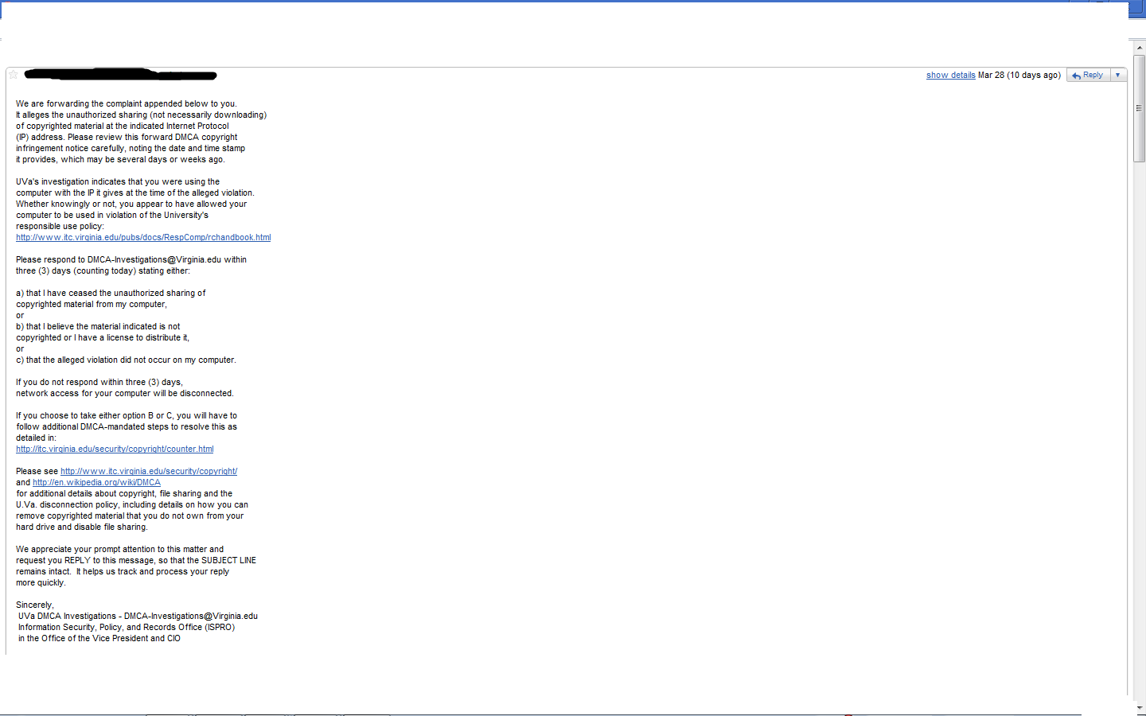The height and width of the screenshot is (716, 1146).
Task: Click option 'b) that I believe the material indicated is not'
Action: click(98, 326)
